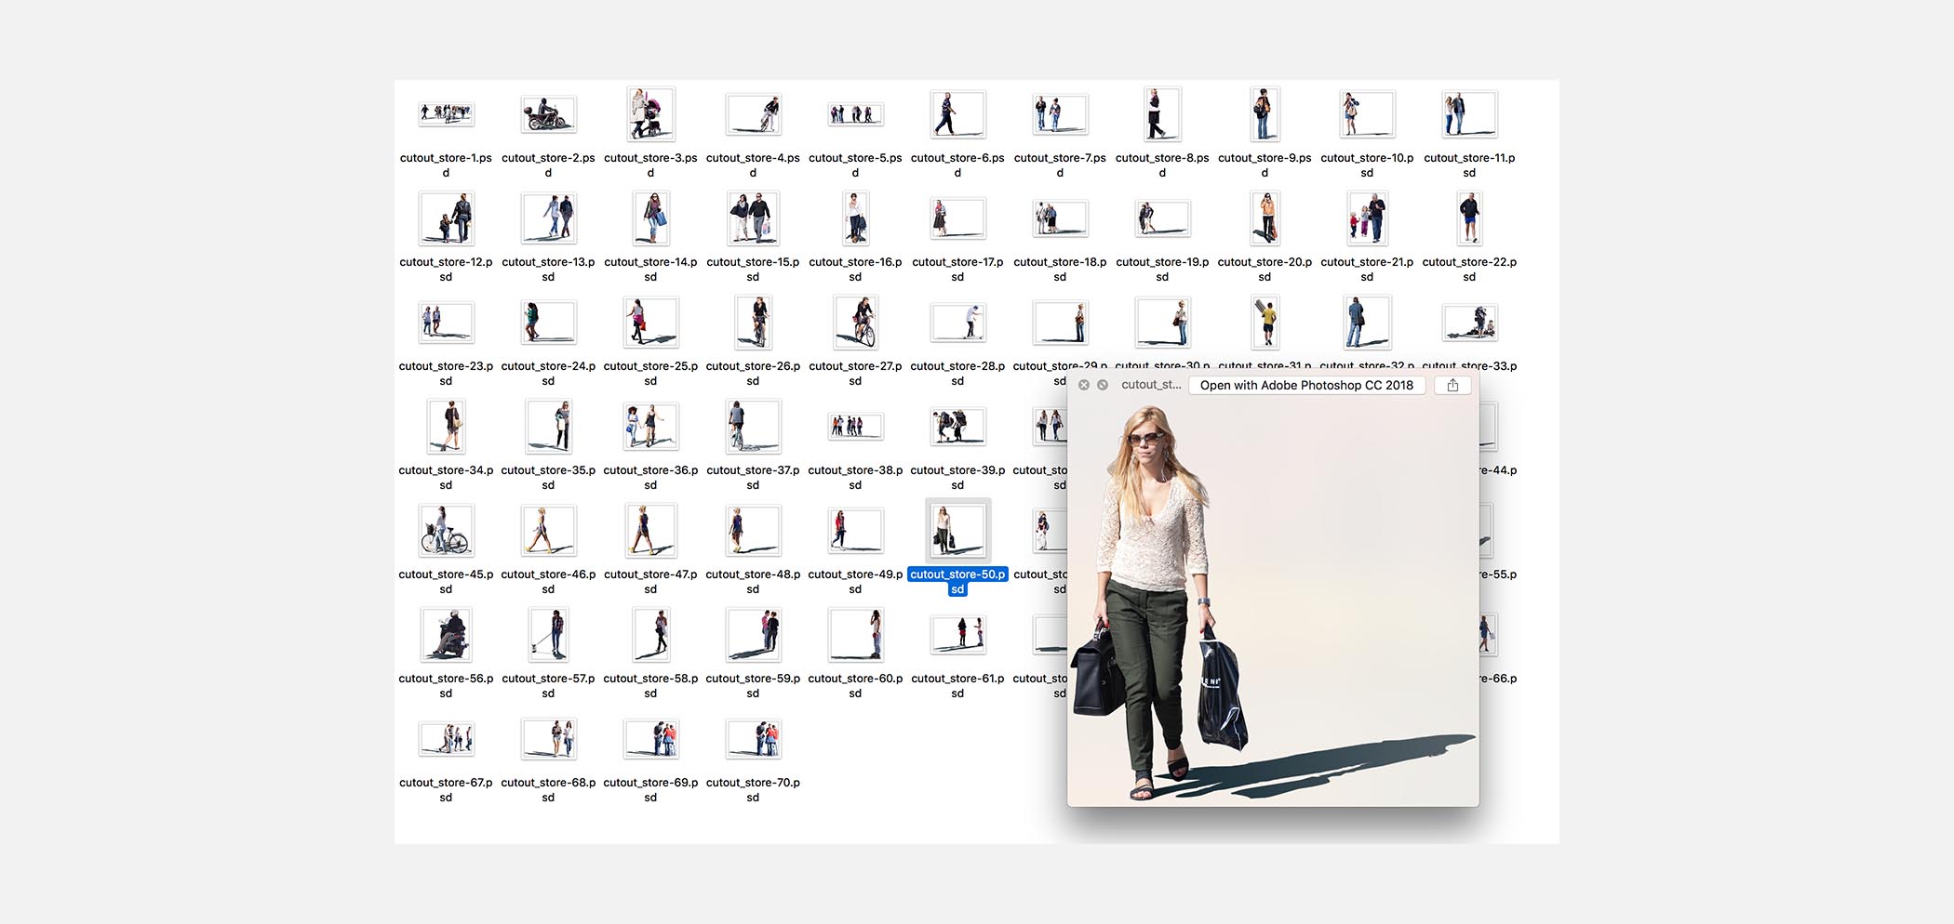Close the Quick Look preview window
Screen dimensions: 1954x924
click(x=1084, y=385)
